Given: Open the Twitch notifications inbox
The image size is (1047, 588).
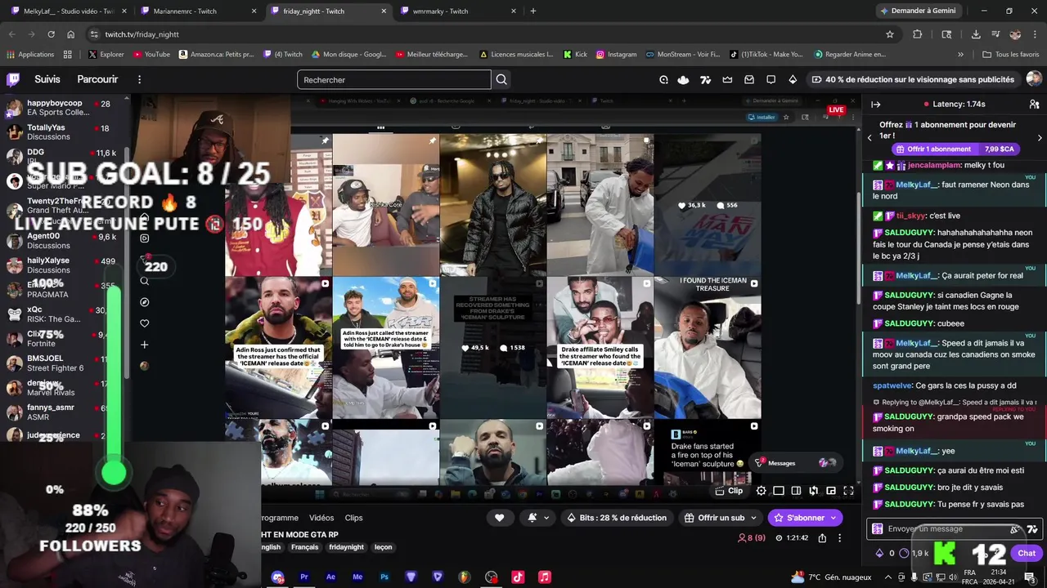Looking at the screenshot, I should click(x=749, y=79).
